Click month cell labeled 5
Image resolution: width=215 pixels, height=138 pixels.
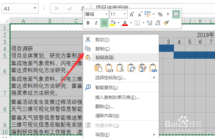(190, 42)
